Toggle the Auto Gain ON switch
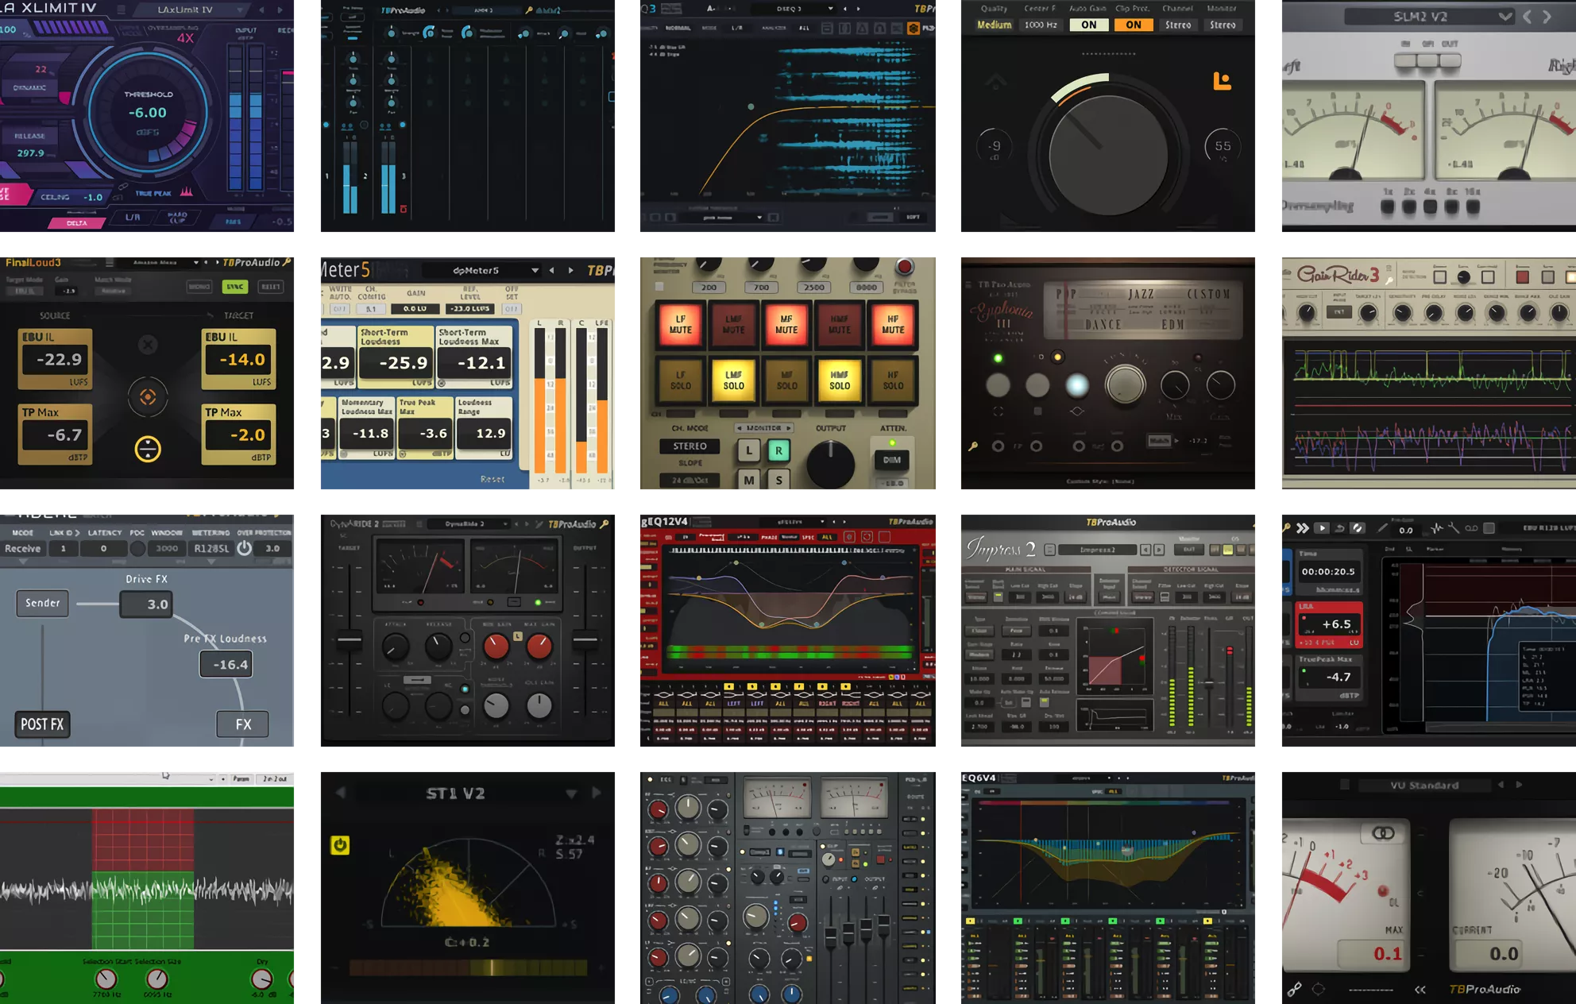The height and width of the screenshot is (1004, 1576). (x=1089, y=25)
